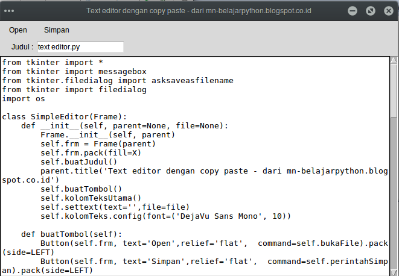Focus the Judul filename field
The width and height of the screenshot is (399, 276).
(x=80, y=46)
